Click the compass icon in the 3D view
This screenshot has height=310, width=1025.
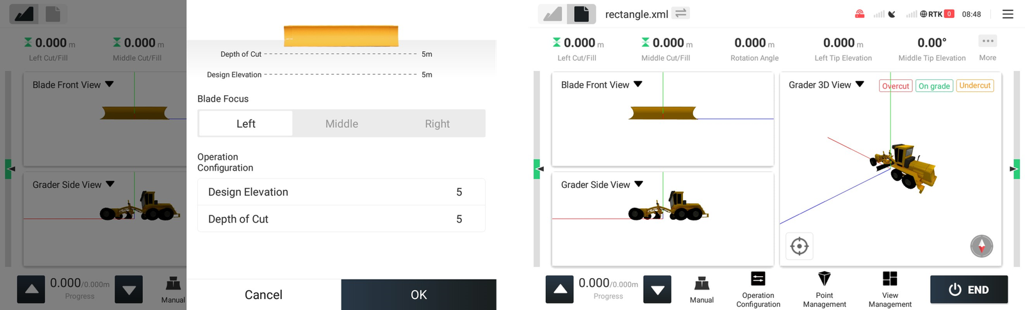point(981,246)
